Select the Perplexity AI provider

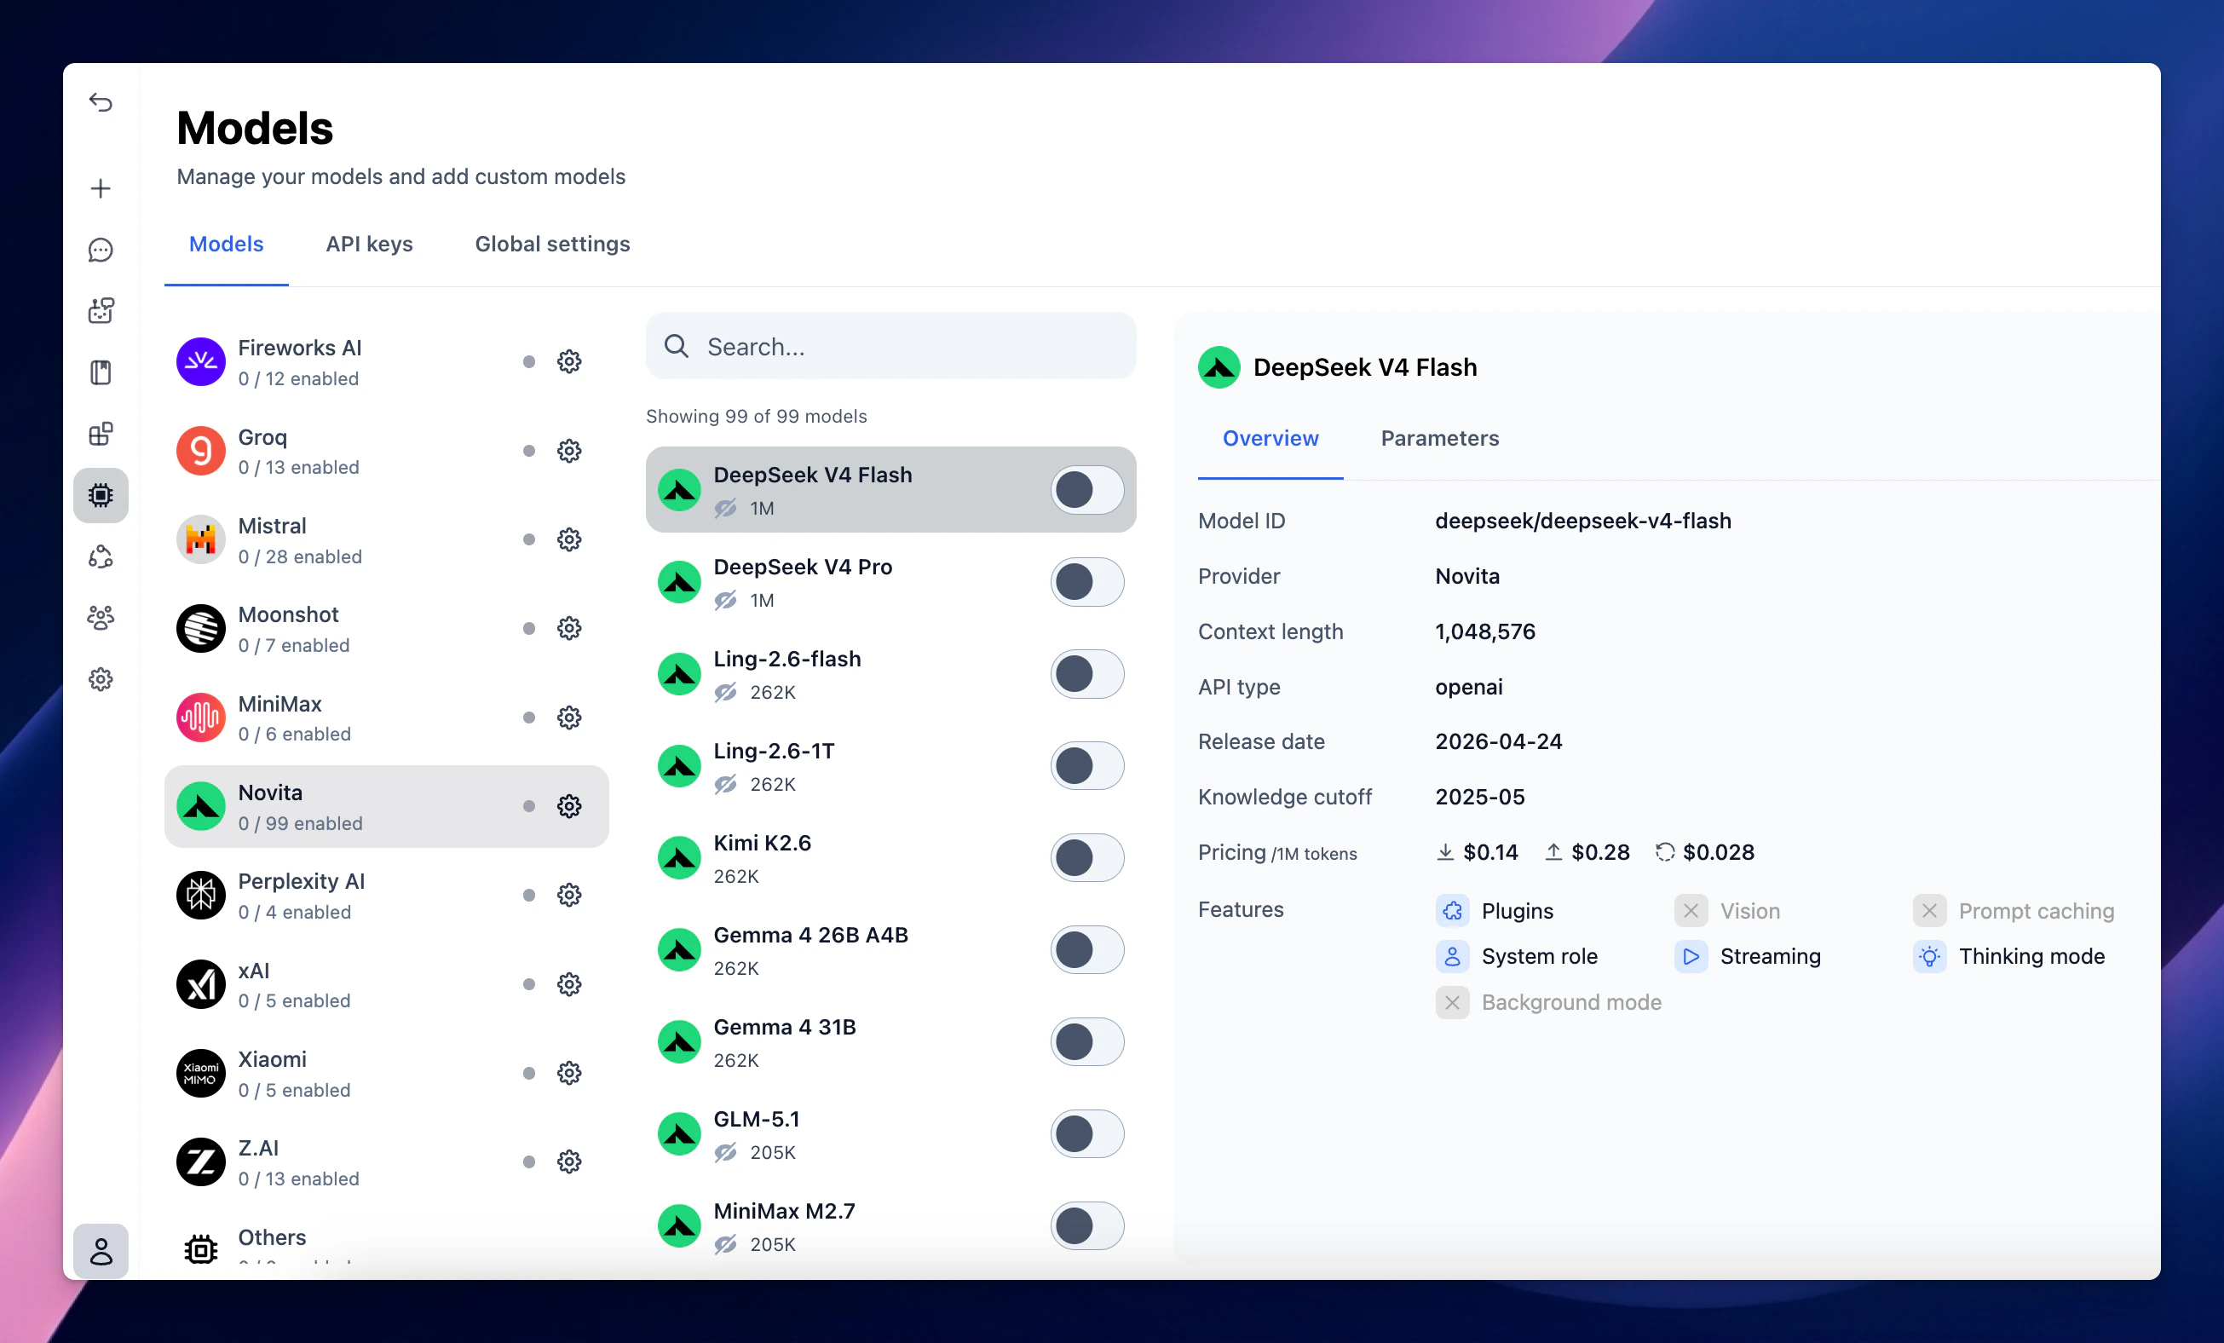click(386, 895)
